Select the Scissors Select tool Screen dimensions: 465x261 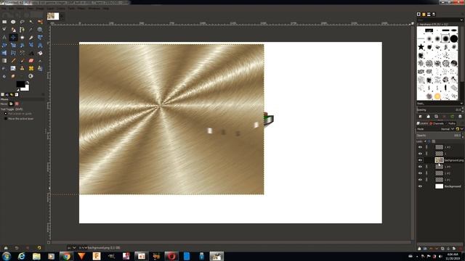click(4, 30)
